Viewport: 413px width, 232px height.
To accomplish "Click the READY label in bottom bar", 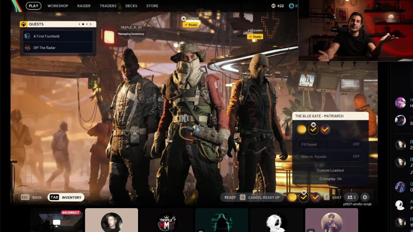I will (x=230, y=198).
